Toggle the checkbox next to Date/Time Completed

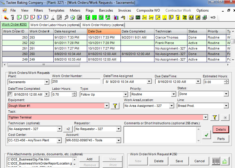[10, 94]
